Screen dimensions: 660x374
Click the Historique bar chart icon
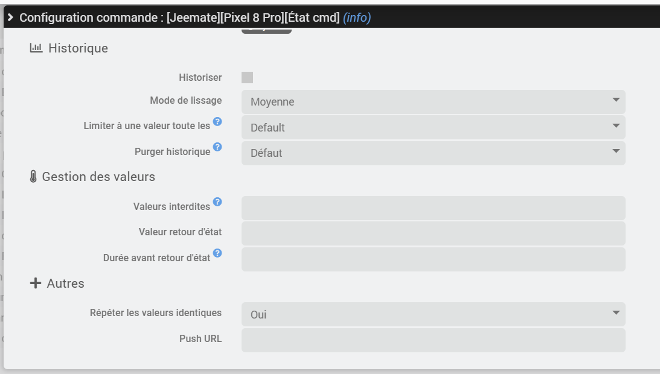coord(36,48)
